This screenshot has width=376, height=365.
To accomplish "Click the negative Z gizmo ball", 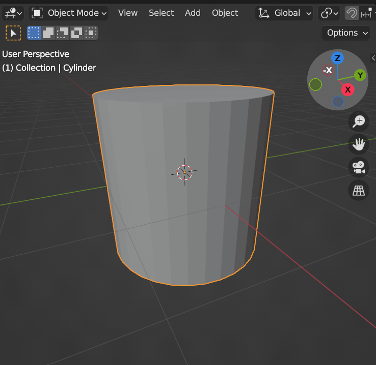I will click(x=338, y=102).
